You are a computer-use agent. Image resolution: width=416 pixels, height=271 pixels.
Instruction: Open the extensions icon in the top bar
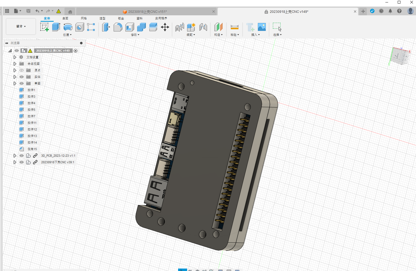[x=372, y=11]
